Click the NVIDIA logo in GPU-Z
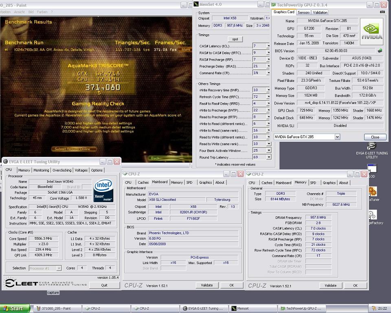391x313 pixels. (x=371, y=31)
